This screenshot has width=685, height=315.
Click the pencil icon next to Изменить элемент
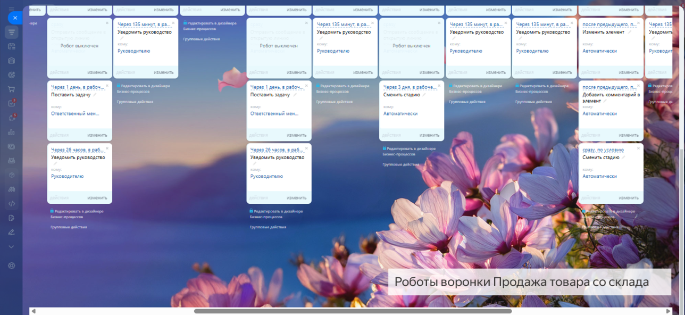[x=630, y=32]
